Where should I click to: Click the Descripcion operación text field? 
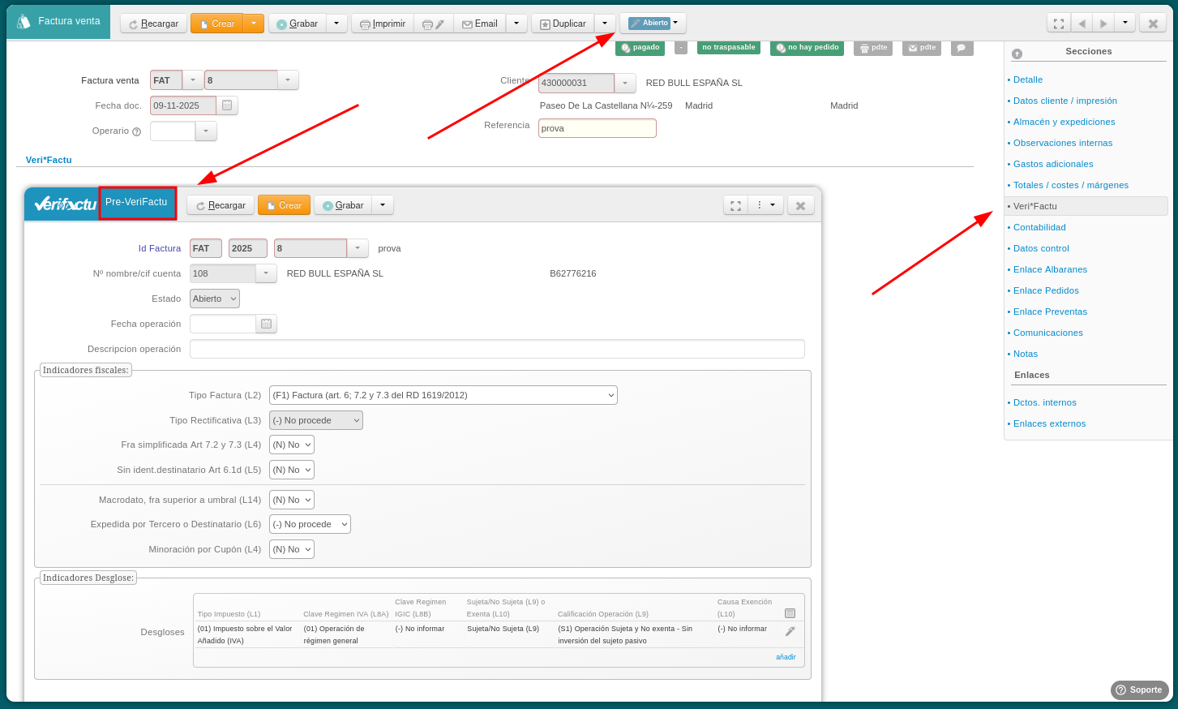[x=496, y=349]
